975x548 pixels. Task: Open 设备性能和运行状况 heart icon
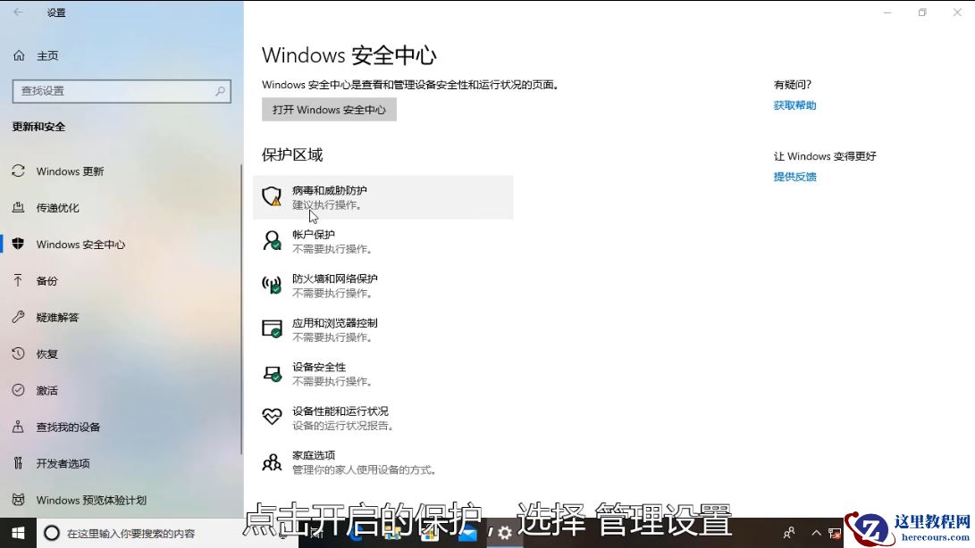[x=272, y=416]
